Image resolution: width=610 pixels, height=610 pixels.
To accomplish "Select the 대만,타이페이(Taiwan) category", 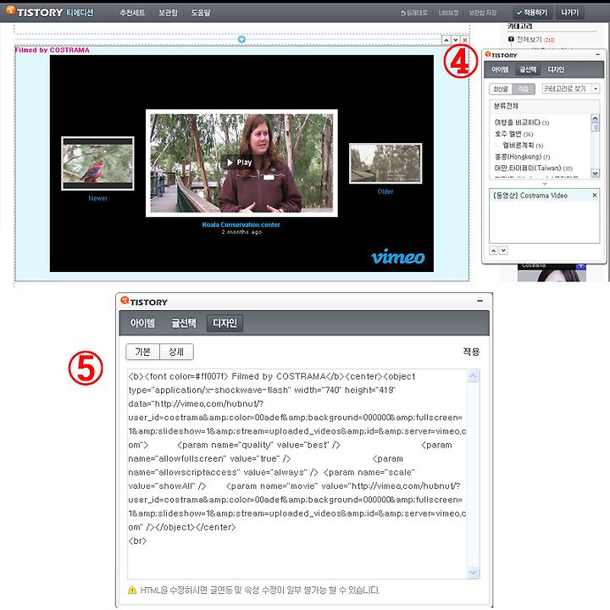I will (x=533, y=168).
